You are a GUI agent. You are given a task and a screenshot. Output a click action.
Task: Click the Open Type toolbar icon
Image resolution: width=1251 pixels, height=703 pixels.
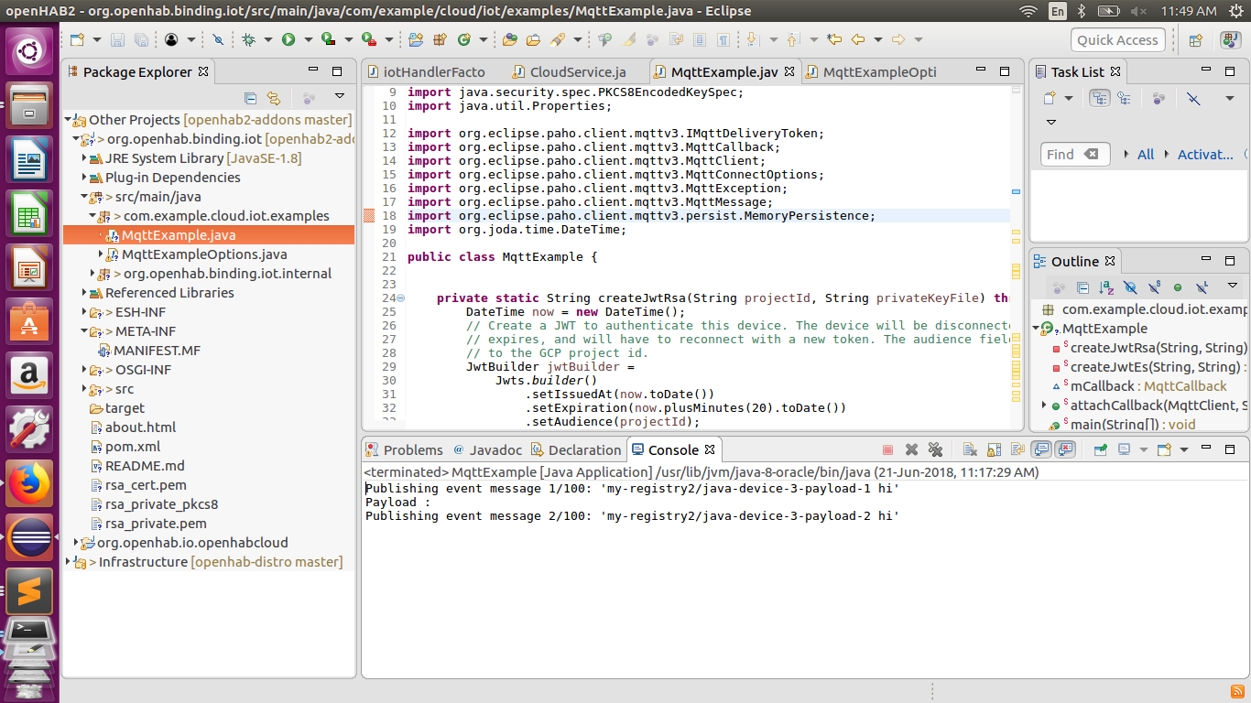tap(510, 39)
